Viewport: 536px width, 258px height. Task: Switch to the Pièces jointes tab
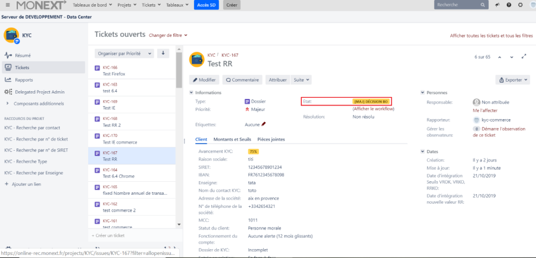point(271,139)
